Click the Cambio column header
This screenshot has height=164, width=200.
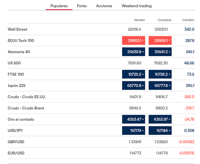(x=188, y=20)
